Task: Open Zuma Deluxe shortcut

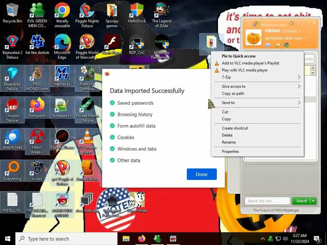Action: tap(87, 171)
